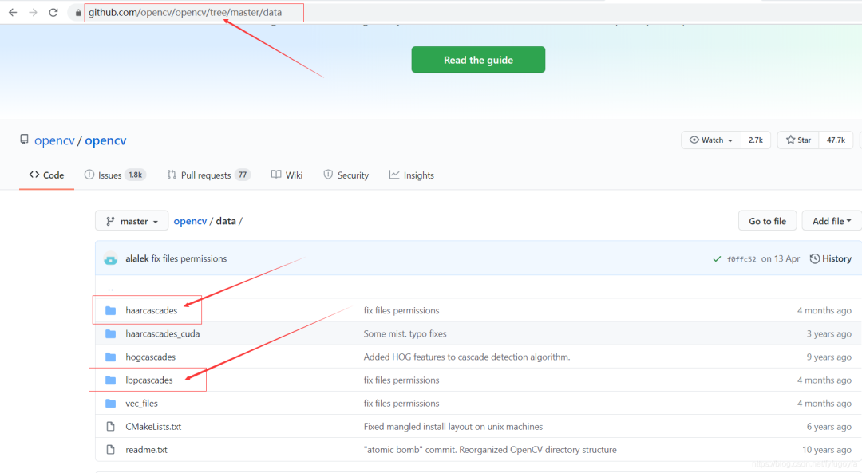
Task: Open the vec_files folder
Action: [x=141, y=404]
